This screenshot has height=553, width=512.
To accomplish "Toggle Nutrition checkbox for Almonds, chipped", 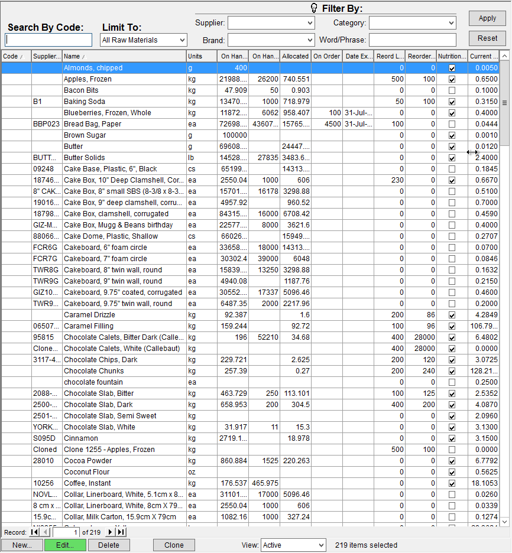I will tap(452, 68).
